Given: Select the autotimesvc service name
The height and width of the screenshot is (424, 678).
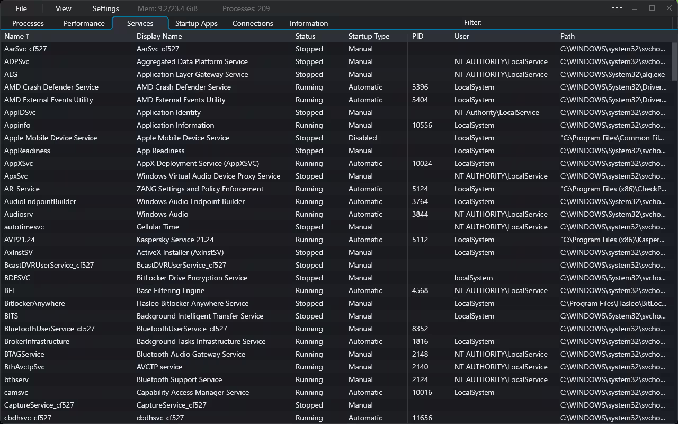Looking at the screenshot, I should [x=24, y=227].
